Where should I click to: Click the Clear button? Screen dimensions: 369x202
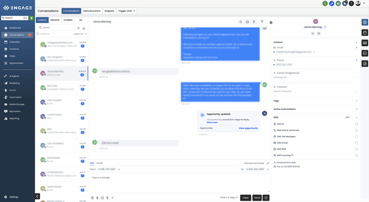pos(246,198)
